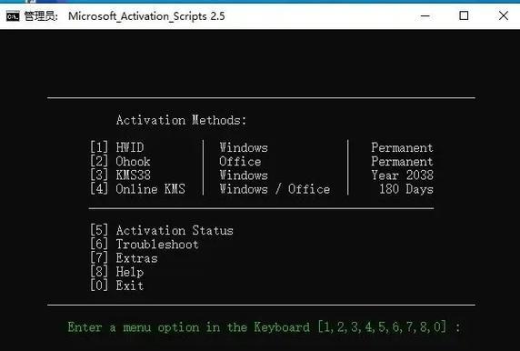Click the [4] Online KMS option
520x351 pixels.
click(x=137, y=189)
